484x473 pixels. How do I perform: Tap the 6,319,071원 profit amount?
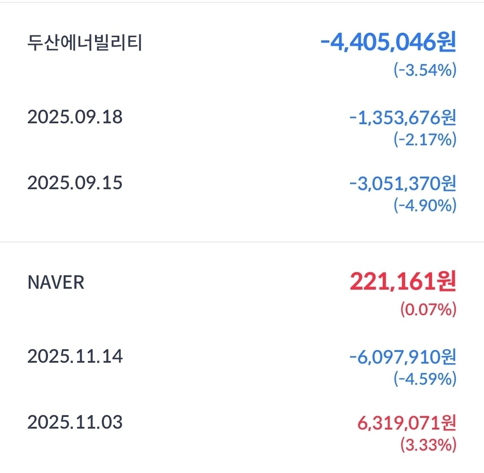click(406, 422)
